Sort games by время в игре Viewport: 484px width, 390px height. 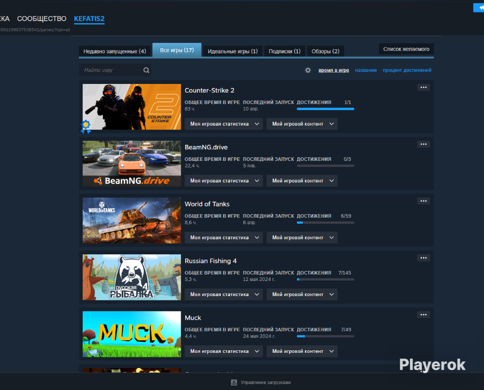(x=334, y=70)
